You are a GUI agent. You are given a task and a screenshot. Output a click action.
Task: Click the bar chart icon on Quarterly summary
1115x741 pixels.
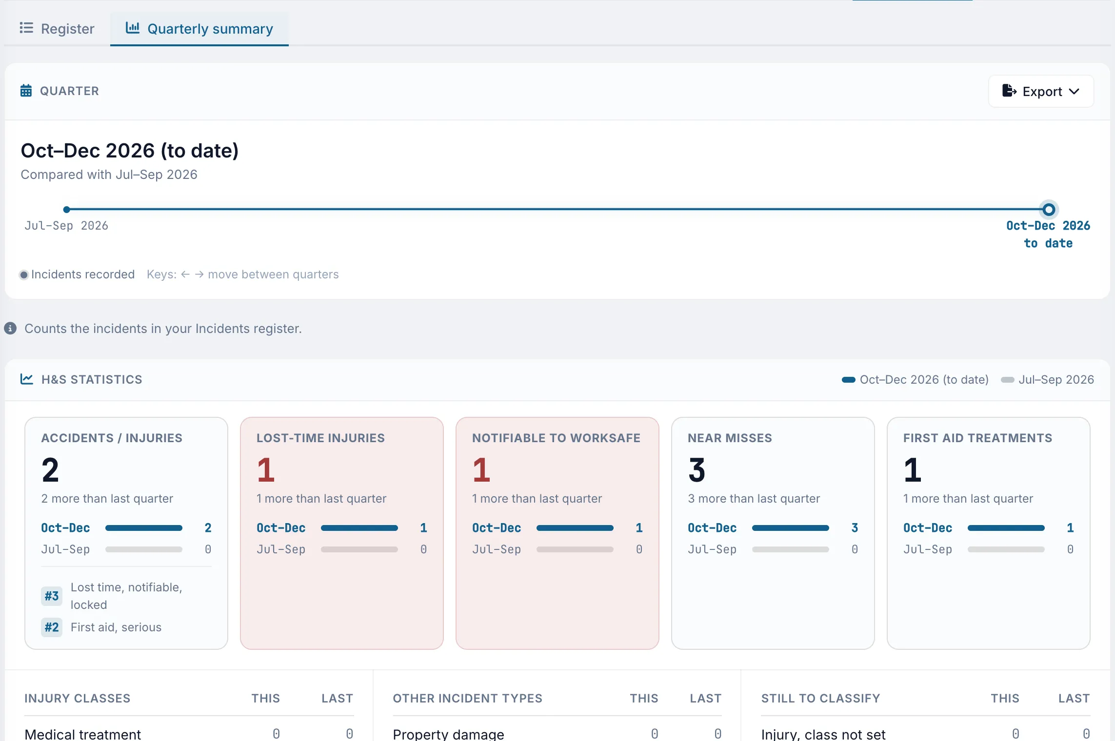click(132, 28)
